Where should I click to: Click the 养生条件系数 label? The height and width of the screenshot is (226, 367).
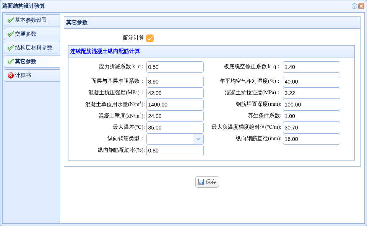coord(265,116)
